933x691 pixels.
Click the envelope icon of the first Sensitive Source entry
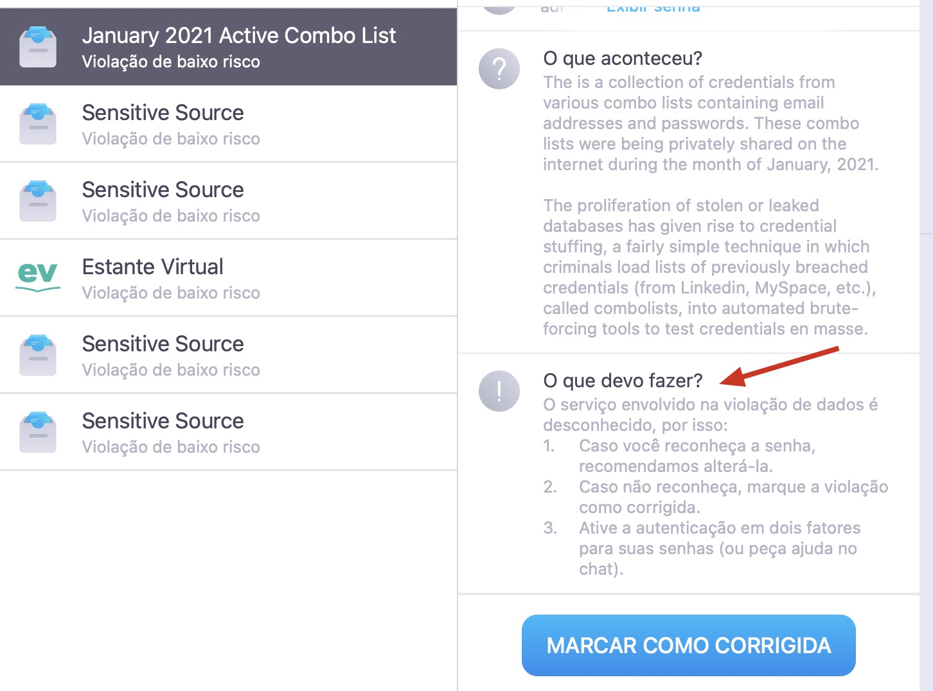(x=38, y=123)
